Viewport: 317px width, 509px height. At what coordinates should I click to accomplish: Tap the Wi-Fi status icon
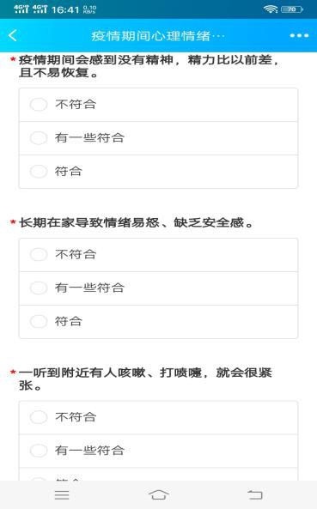(x=271, y=9)
